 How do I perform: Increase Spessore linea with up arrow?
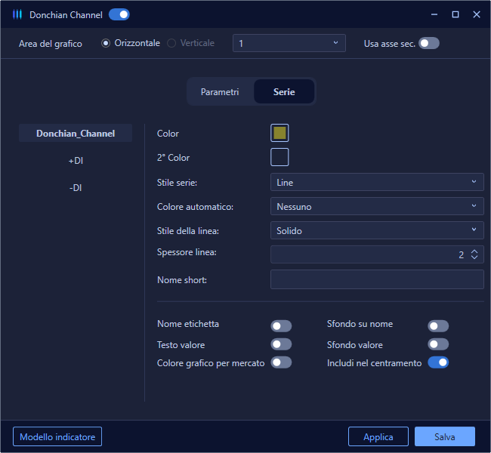pos(474,251)
